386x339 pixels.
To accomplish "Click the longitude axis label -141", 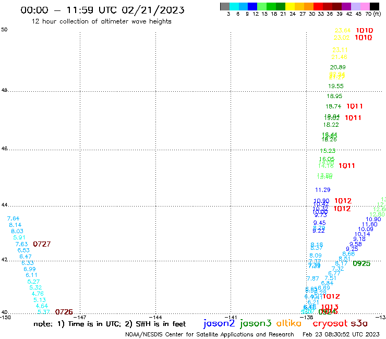I will pyautogui.click(x=231, y=318).
